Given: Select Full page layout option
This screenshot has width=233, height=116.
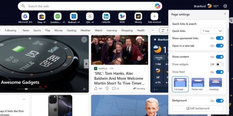Looking at the screenshot, I should 180,84.
